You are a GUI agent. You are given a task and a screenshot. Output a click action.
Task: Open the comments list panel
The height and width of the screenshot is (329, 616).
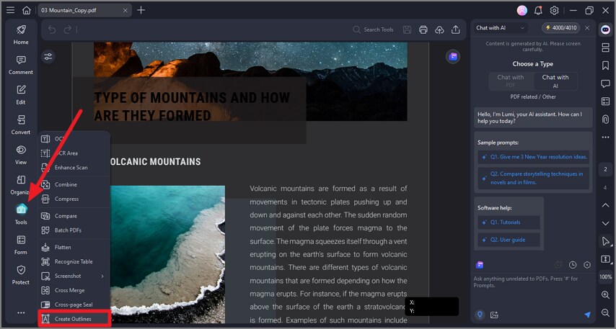coord(605,83)
